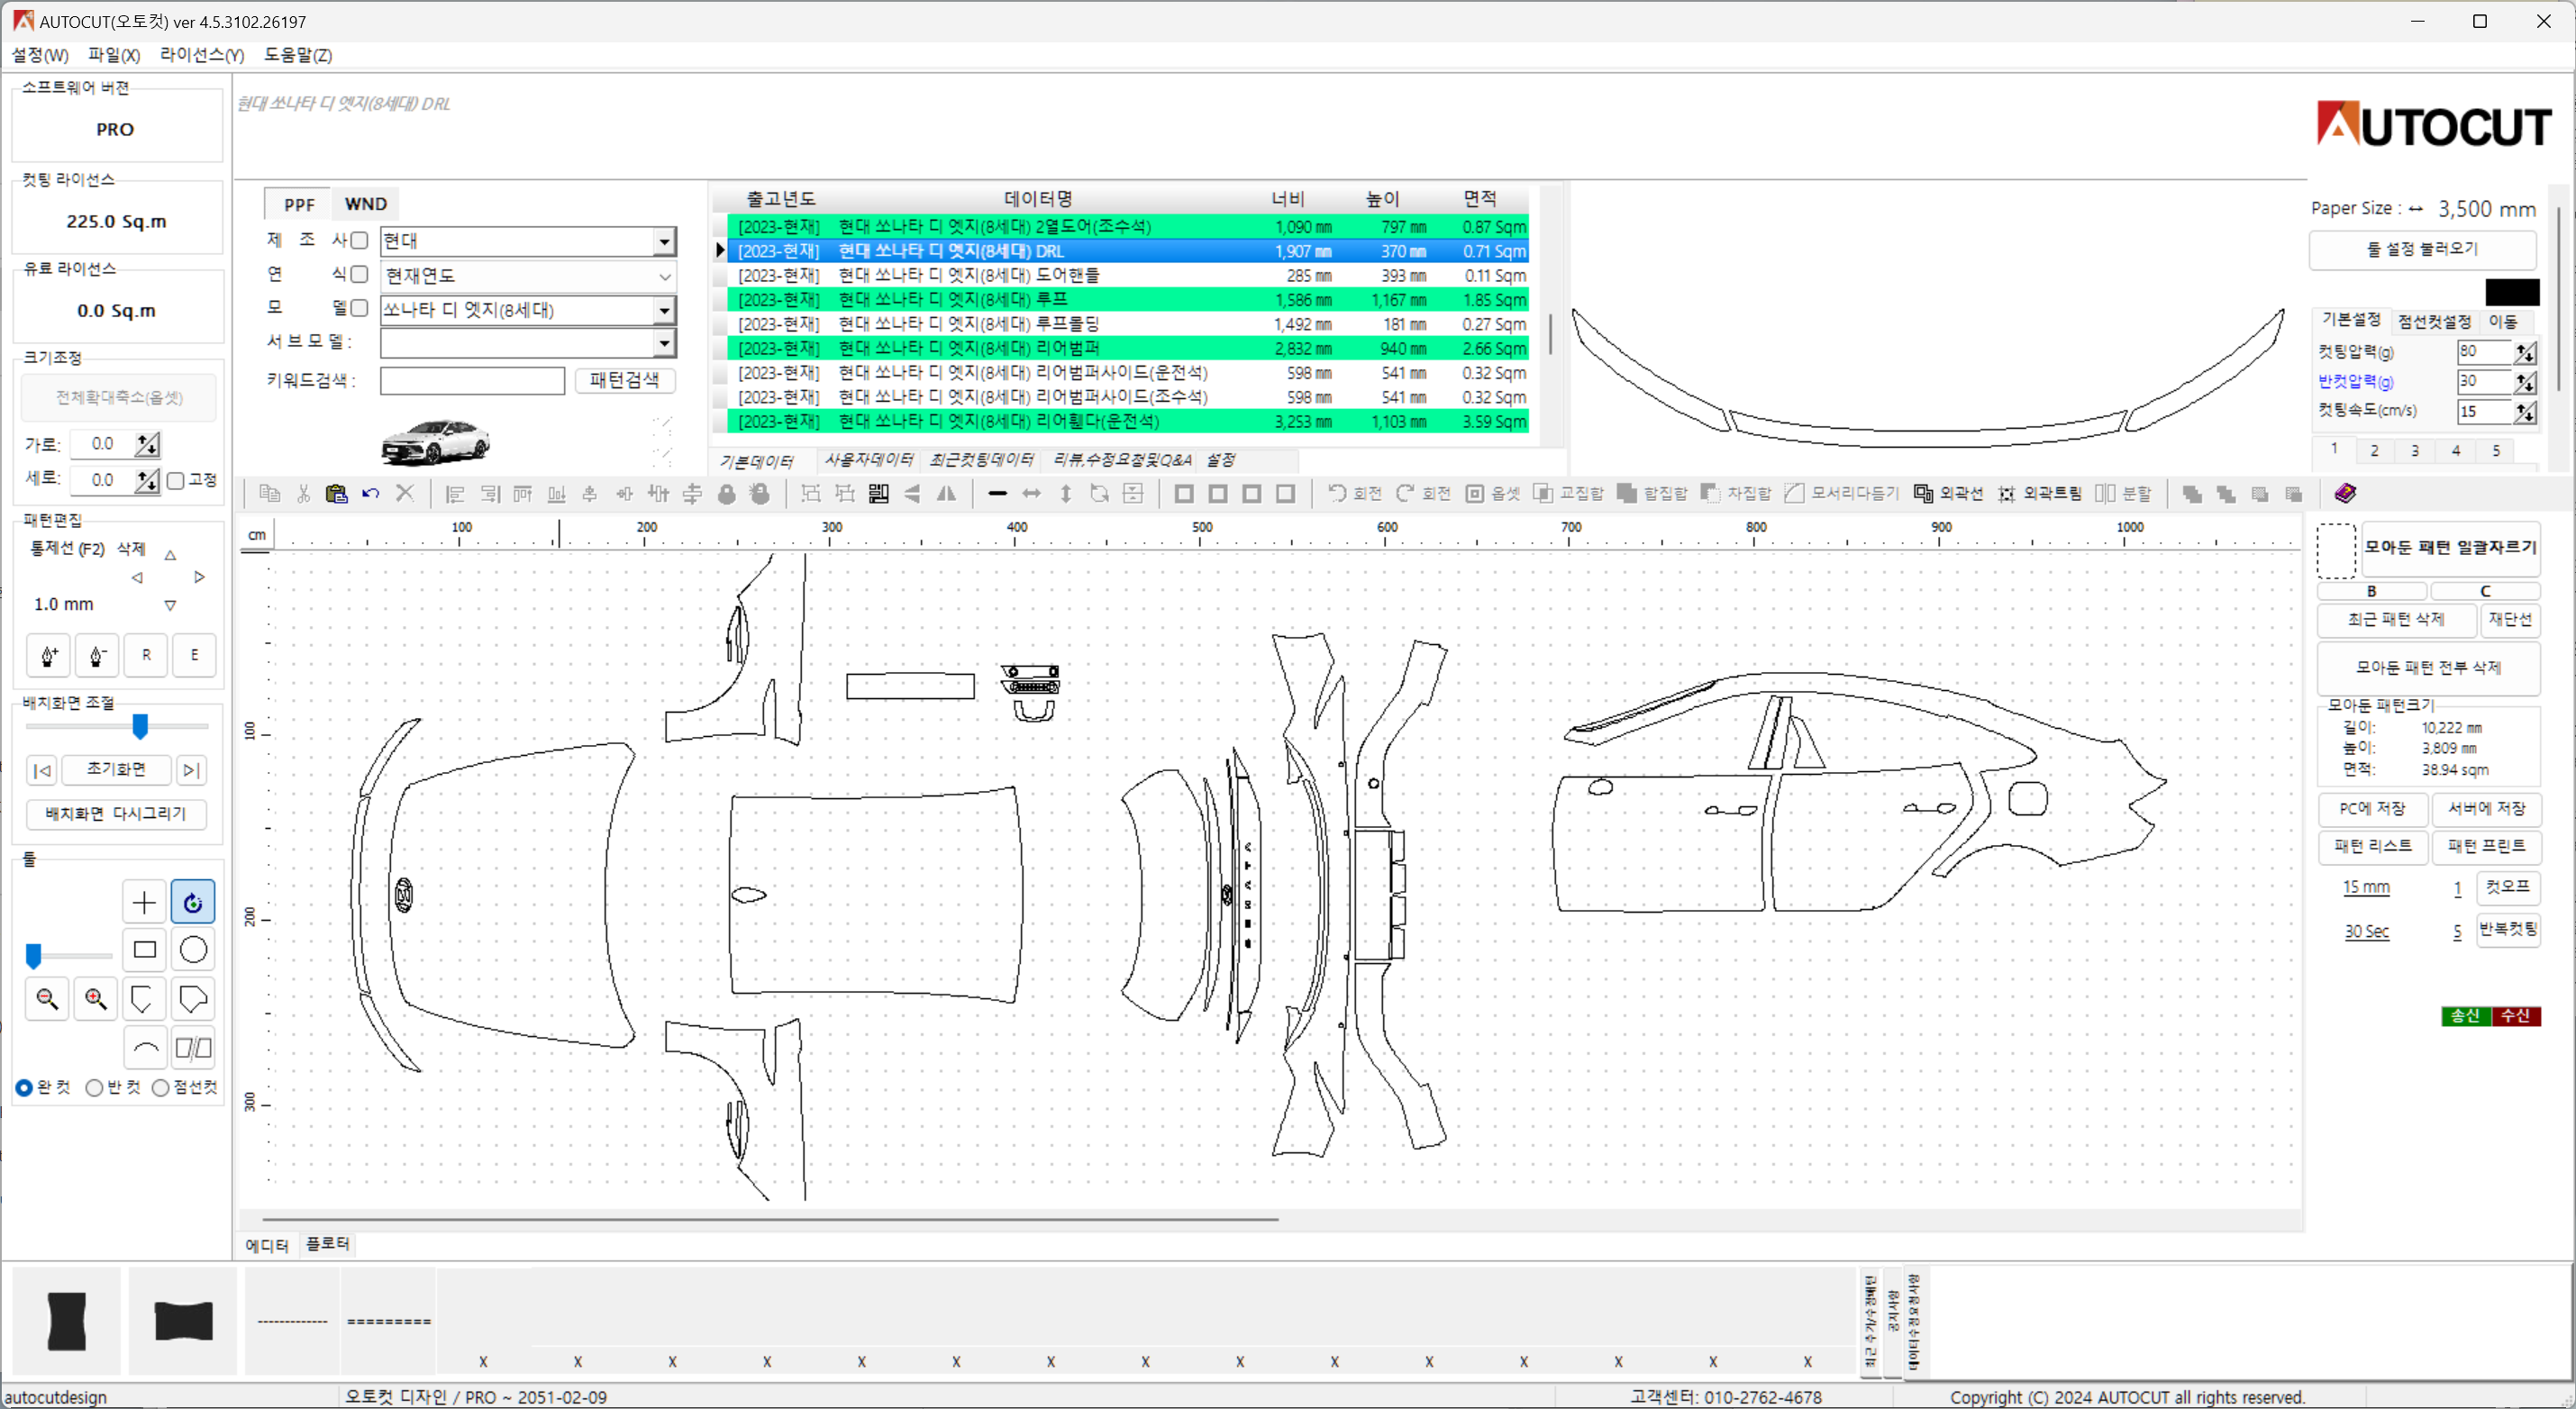Toggle the 연식 checkbox

[x=359, y=274]
